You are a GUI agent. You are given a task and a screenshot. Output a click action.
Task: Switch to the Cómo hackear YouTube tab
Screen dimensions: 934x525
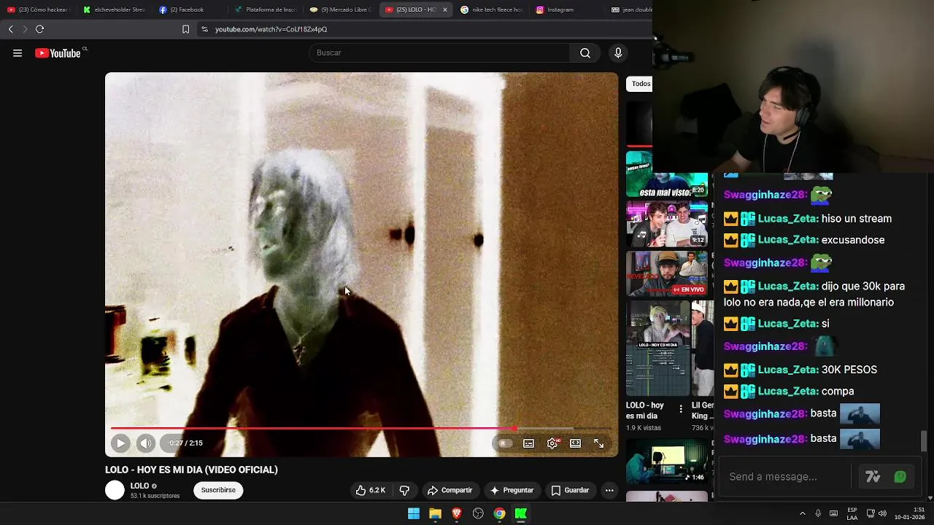(x=37, y=9)
